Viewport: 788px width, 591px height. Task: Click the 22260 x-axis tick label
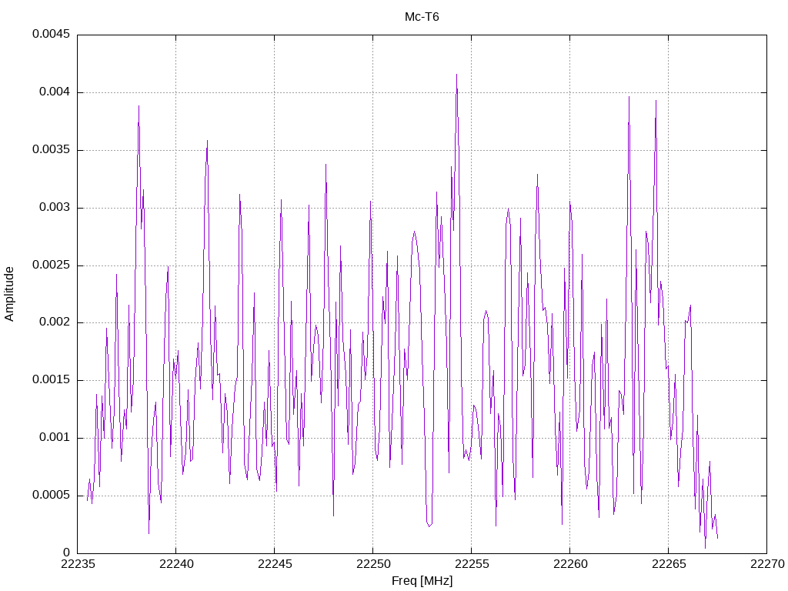pyautogui.click(x=570, y=564)
